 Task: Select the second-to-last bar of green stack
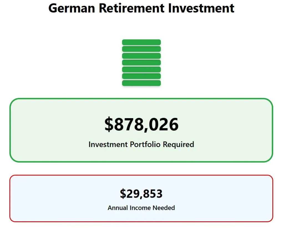pyautogui.click(x=141, y=76)
